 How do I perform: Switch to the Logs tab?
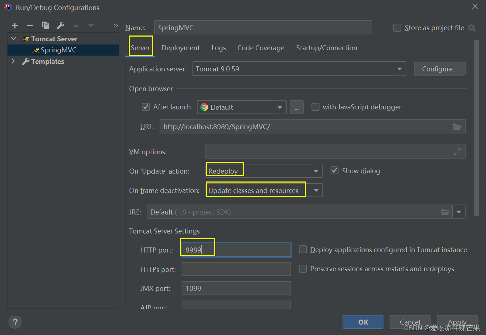tap(219, 48)
